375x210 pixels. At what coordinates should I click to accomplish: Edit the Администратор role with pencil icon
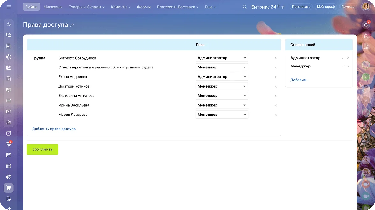tap(343, 58)
